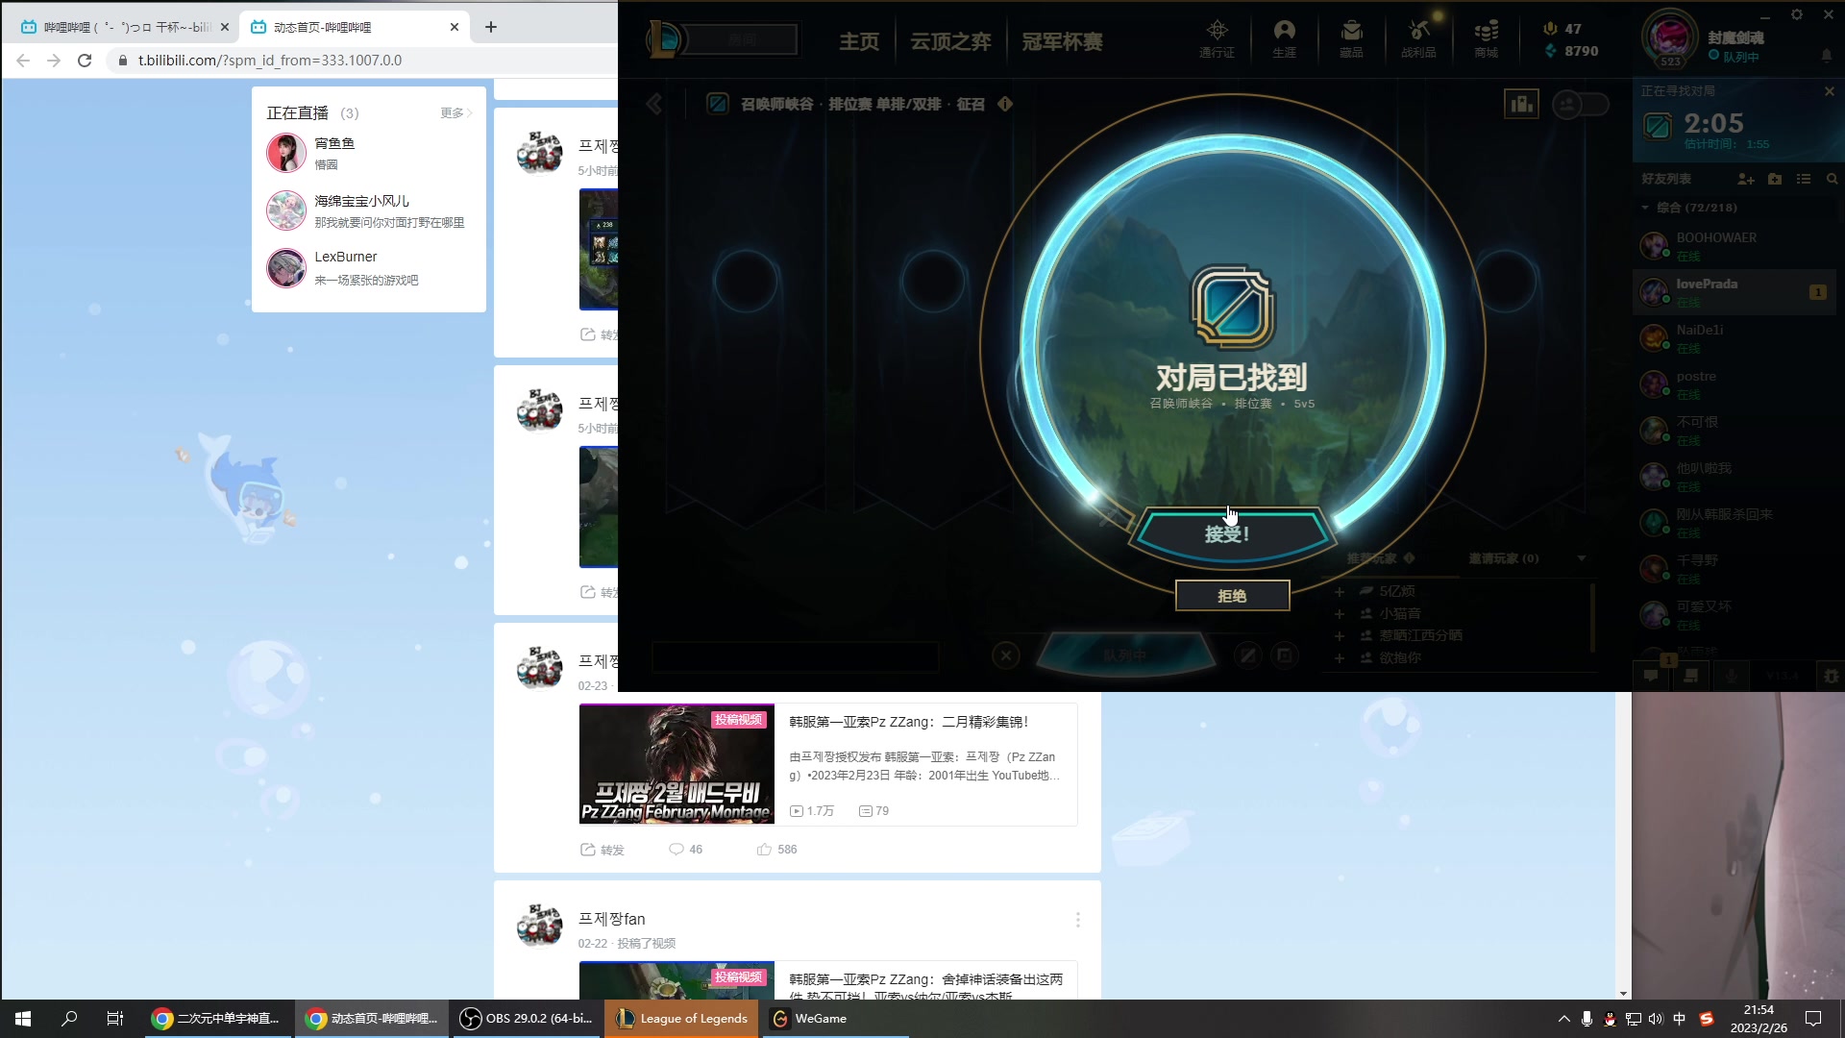Close the 动态首页-哔哩哔哩 browser tab
This screenshot has height=1038, width=1845.
(455, 27)
